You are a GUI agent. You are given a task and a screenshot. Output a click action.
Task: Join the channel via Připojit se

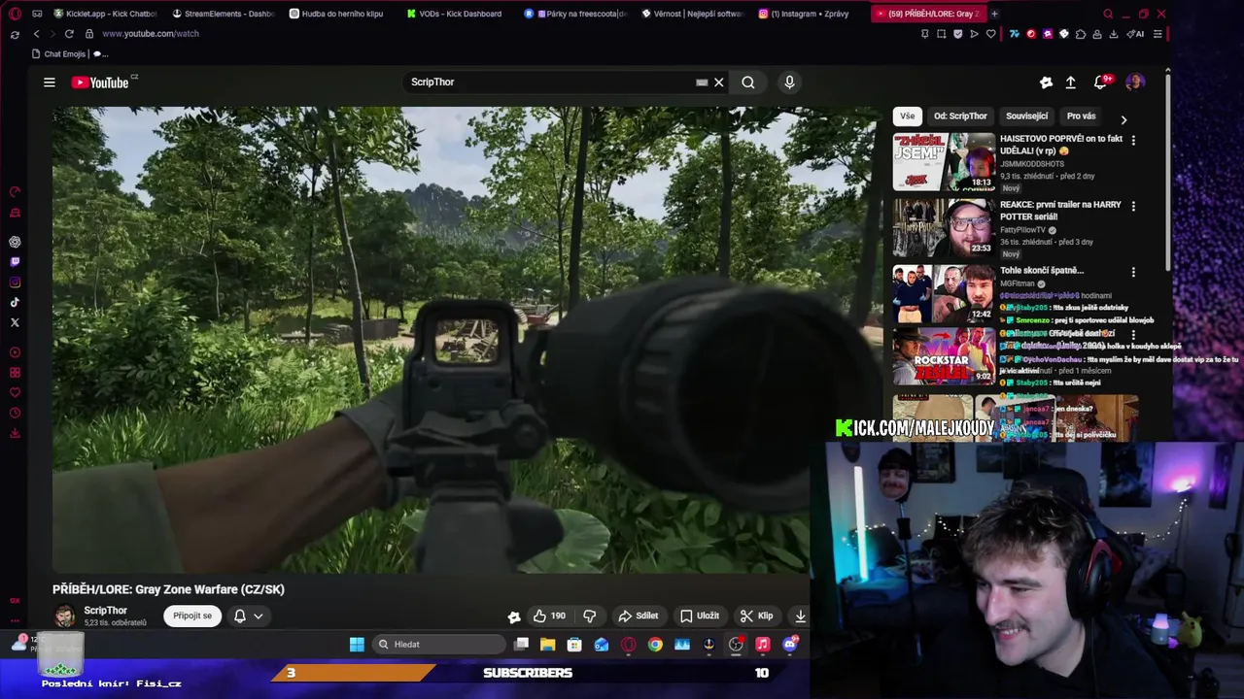coord(192,616)
